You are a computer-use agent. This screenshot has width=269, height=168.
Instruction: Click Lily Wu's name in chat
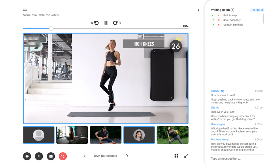click(x=215, y=108)
